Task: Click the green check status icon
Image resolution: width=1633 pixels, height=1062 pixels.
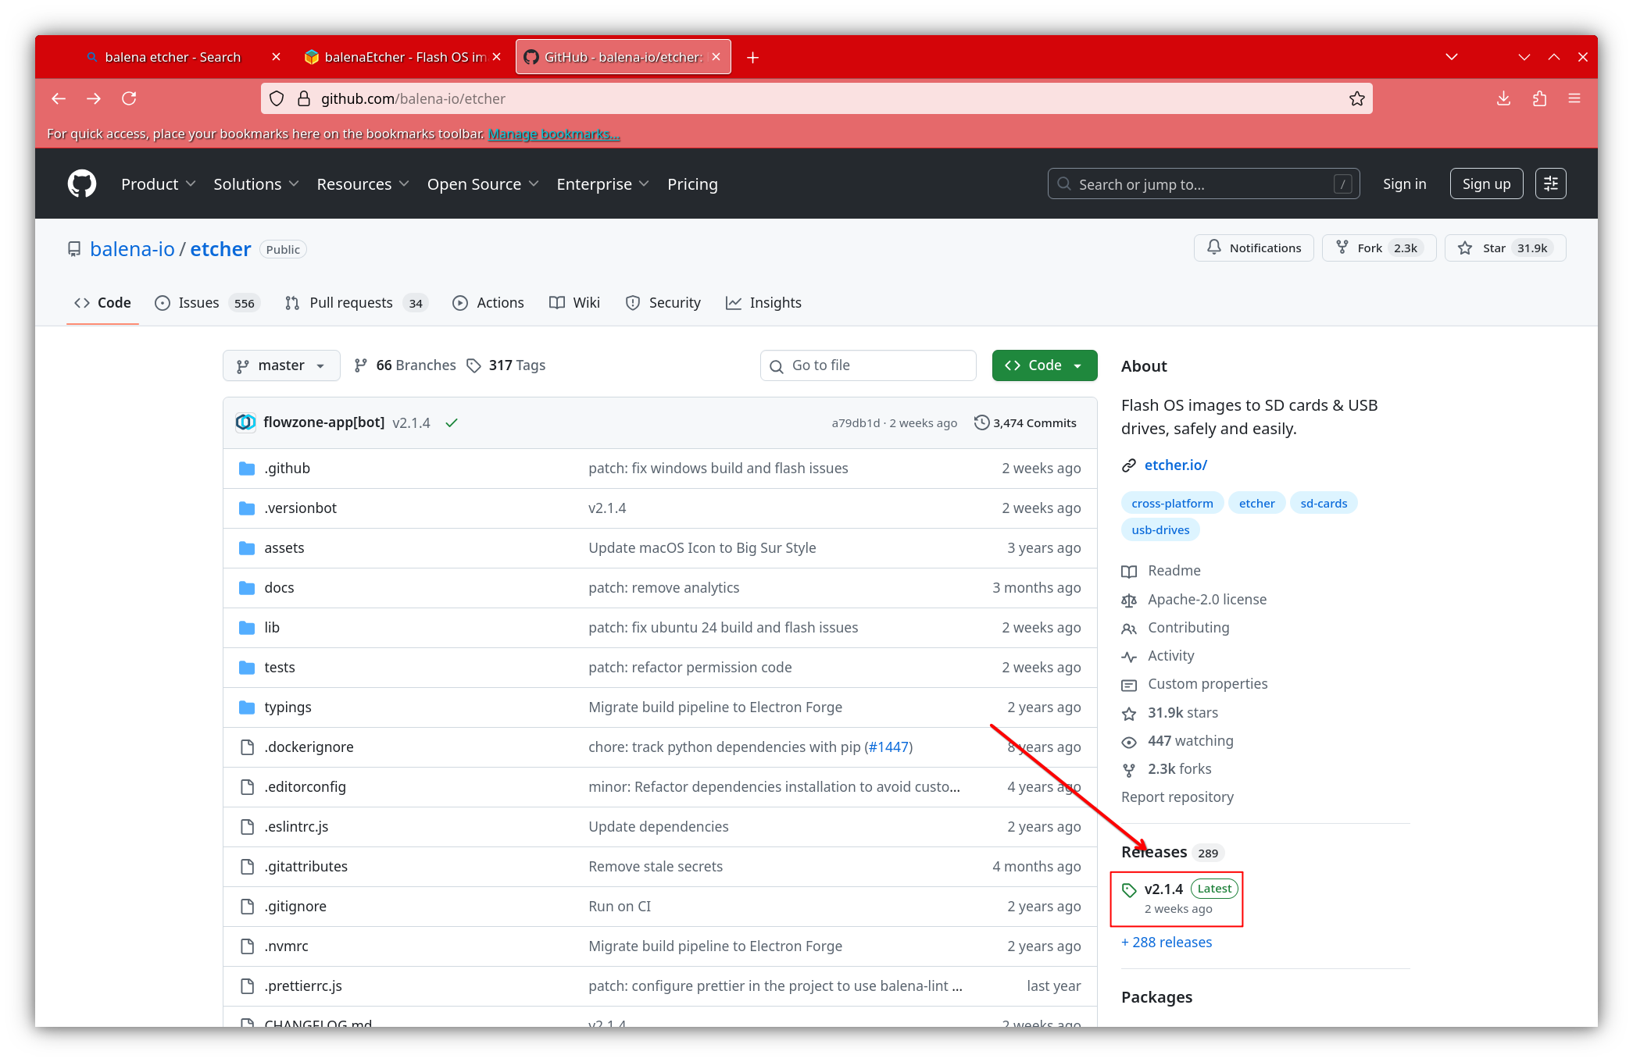Action: (x=452, y=422)
